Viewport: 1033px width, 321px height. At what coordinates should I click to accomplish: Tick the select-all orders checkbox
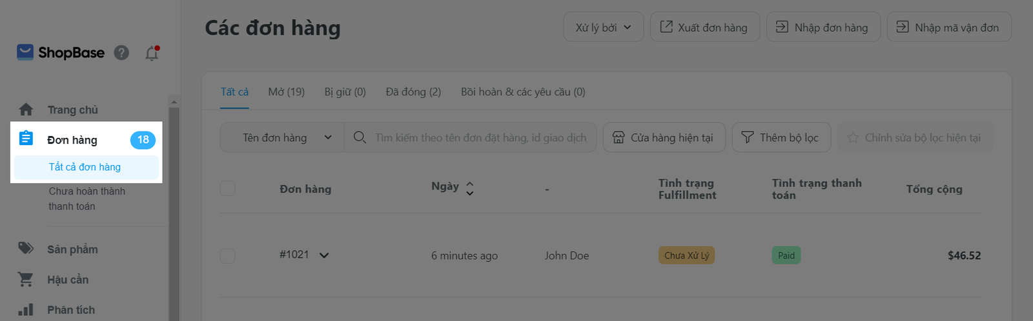click(227, 188)
